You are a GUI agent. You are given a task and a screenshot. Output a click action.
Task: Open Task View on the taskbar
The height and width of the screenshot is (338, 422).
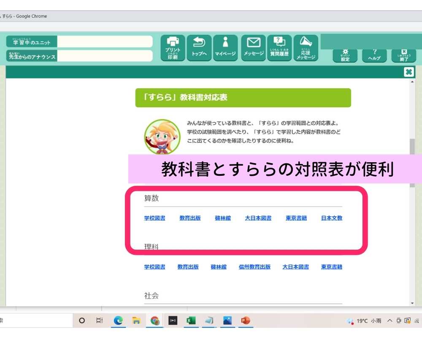(100, 321)
